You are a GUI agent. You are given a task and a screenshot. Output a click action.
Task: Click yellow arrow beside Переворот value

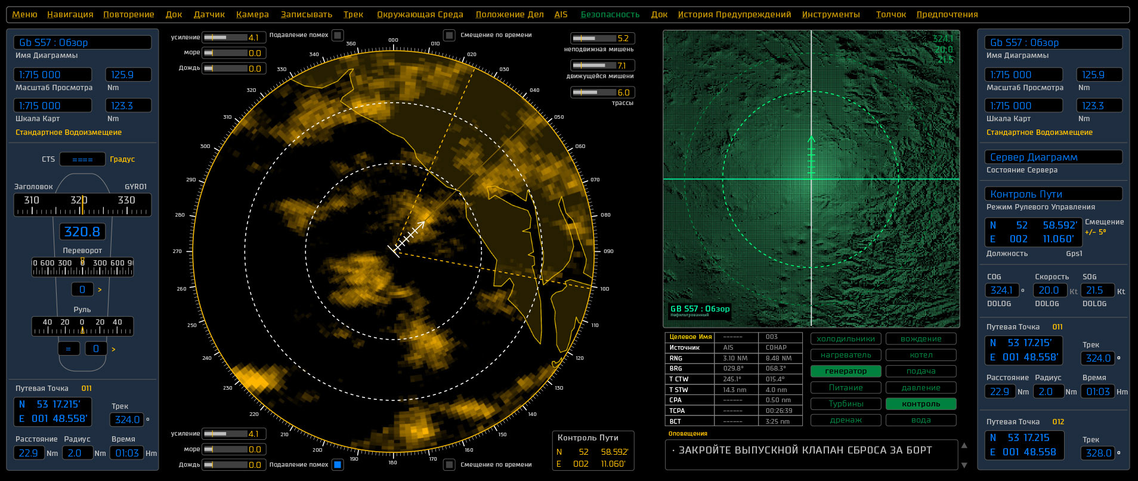coord(100,290)
